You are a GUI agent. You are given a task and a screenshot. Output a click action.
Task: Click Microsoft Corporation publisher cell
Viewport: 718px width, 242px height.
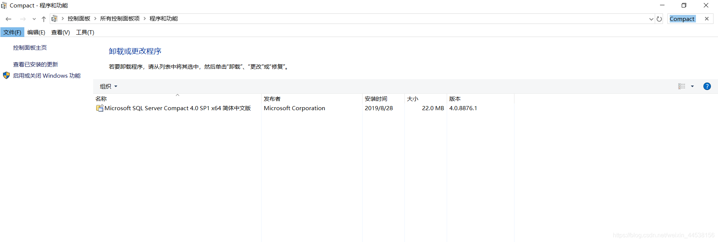click(x=294, y=108)
